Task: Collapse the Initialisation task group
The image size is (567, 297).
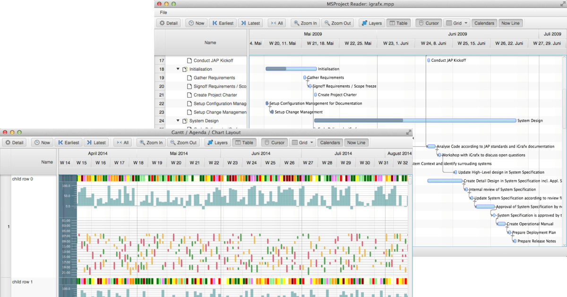Action: coord(177,69)
